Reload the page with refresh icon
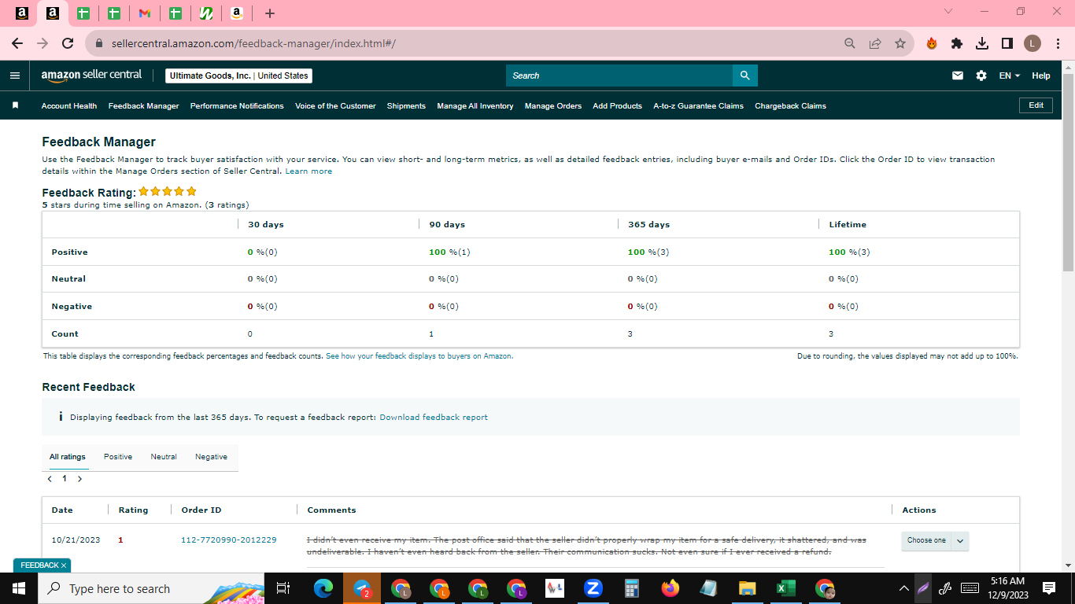1075x604 pixels. [x=68, y=43]
